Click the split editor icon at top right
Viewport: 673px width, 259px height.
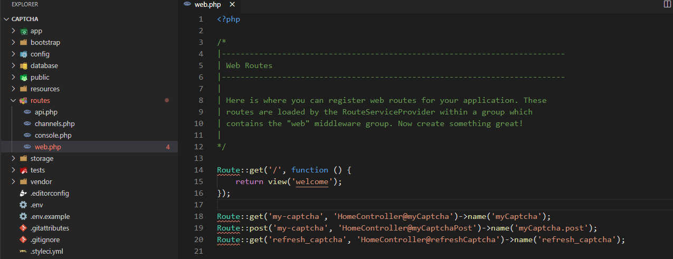click(x=667, y=5)
